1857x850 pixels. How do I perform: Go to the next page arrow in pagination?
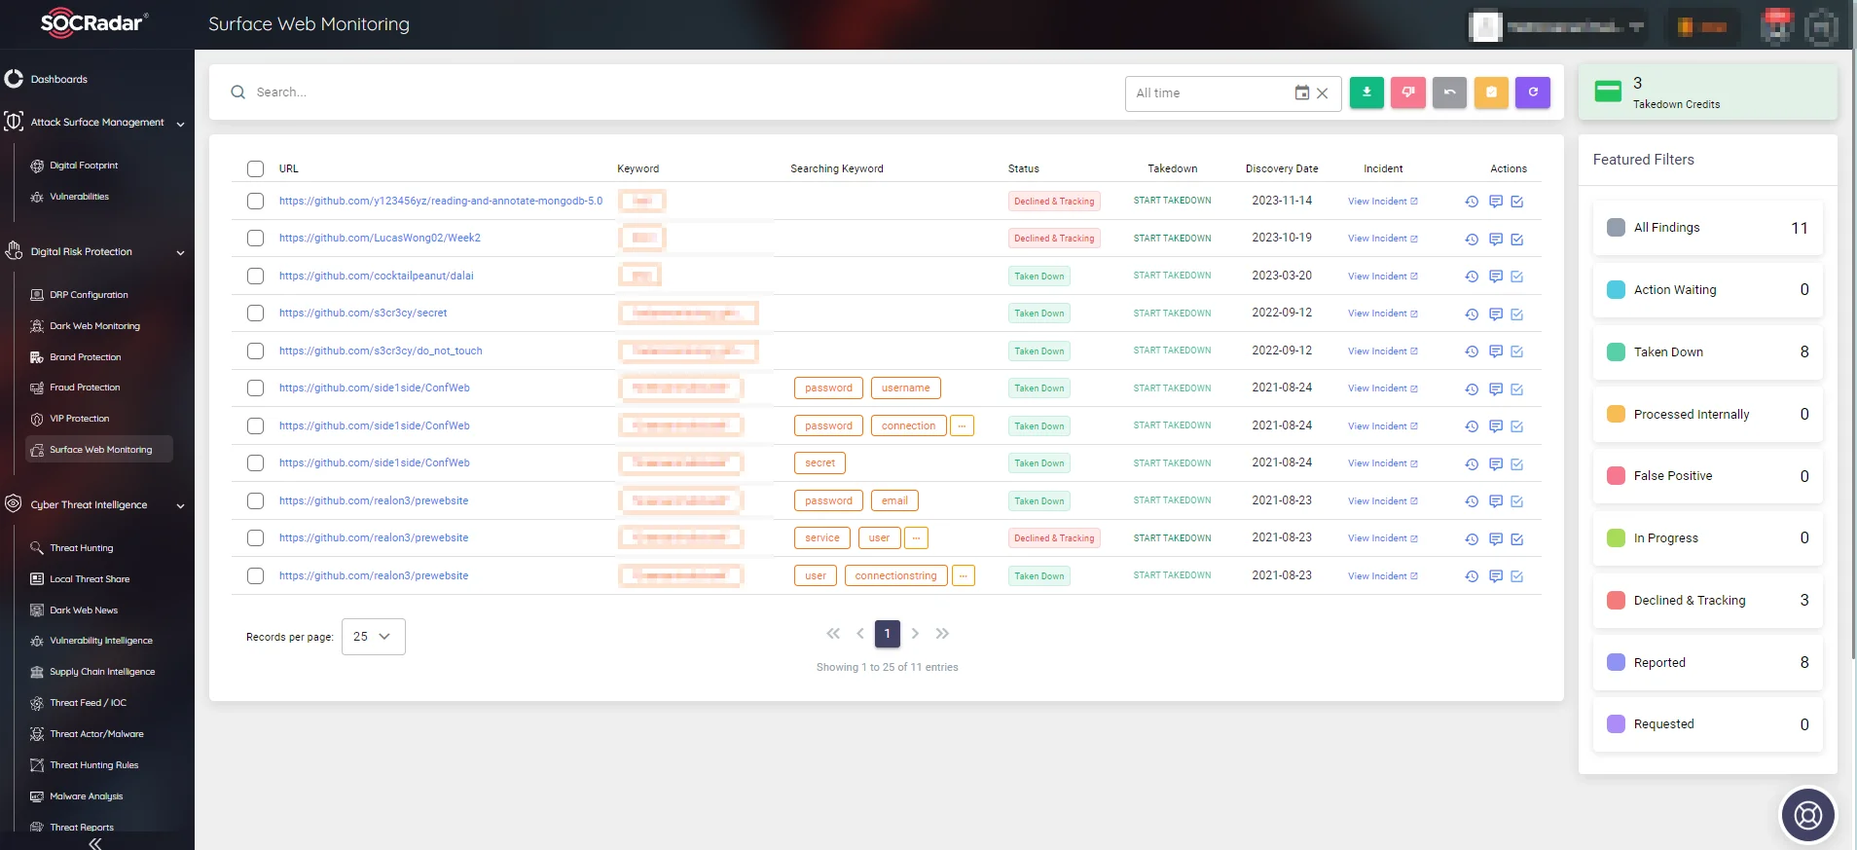pos(915,634)
